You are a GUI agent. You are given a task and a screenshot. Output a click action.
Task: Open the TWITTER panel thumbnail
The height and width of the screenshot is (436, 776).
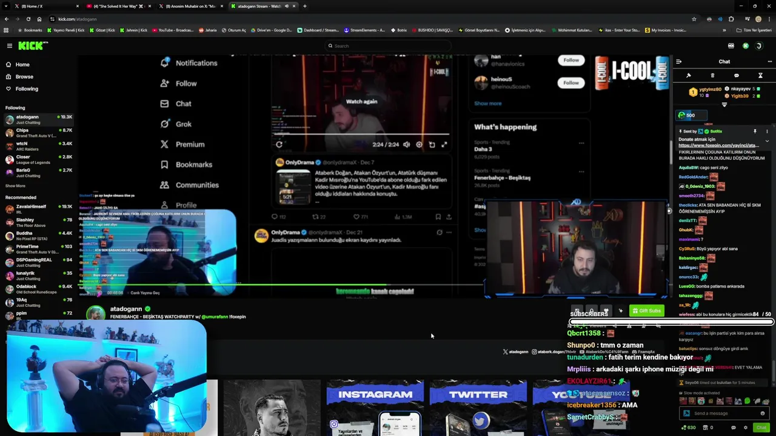[x=478, y=407]
